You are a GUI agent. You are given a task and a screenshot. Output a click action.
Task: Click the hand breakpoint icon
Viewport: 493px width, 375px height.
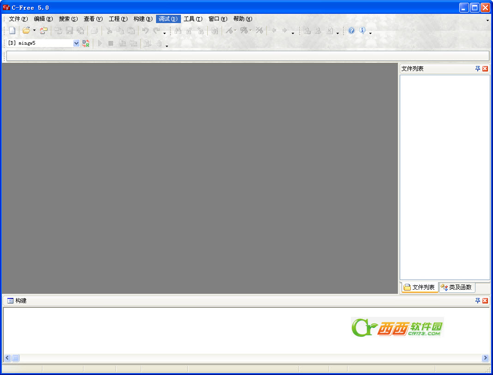tap(159, 43)
